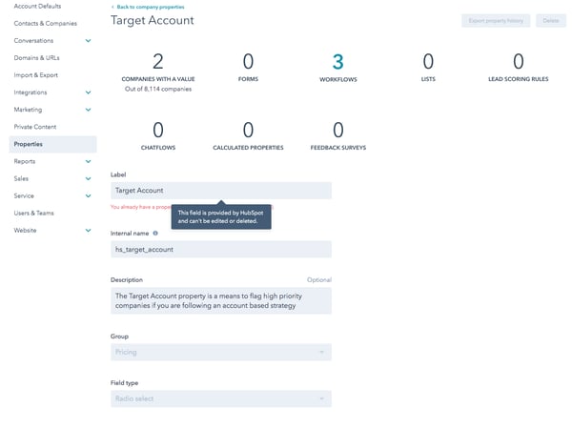This screenshot has height=429, width=572.
Task: Click the 0 Forms count
Action: [x=248, y=61]
